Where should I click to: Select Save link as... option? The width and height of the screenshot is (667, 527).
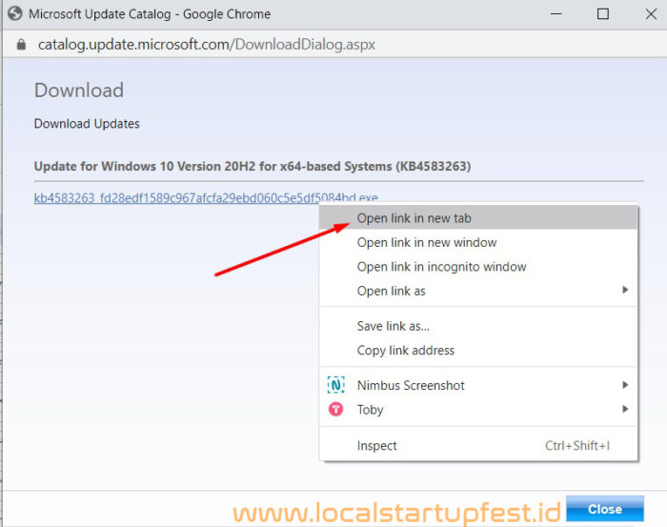(x=478, y=326)
